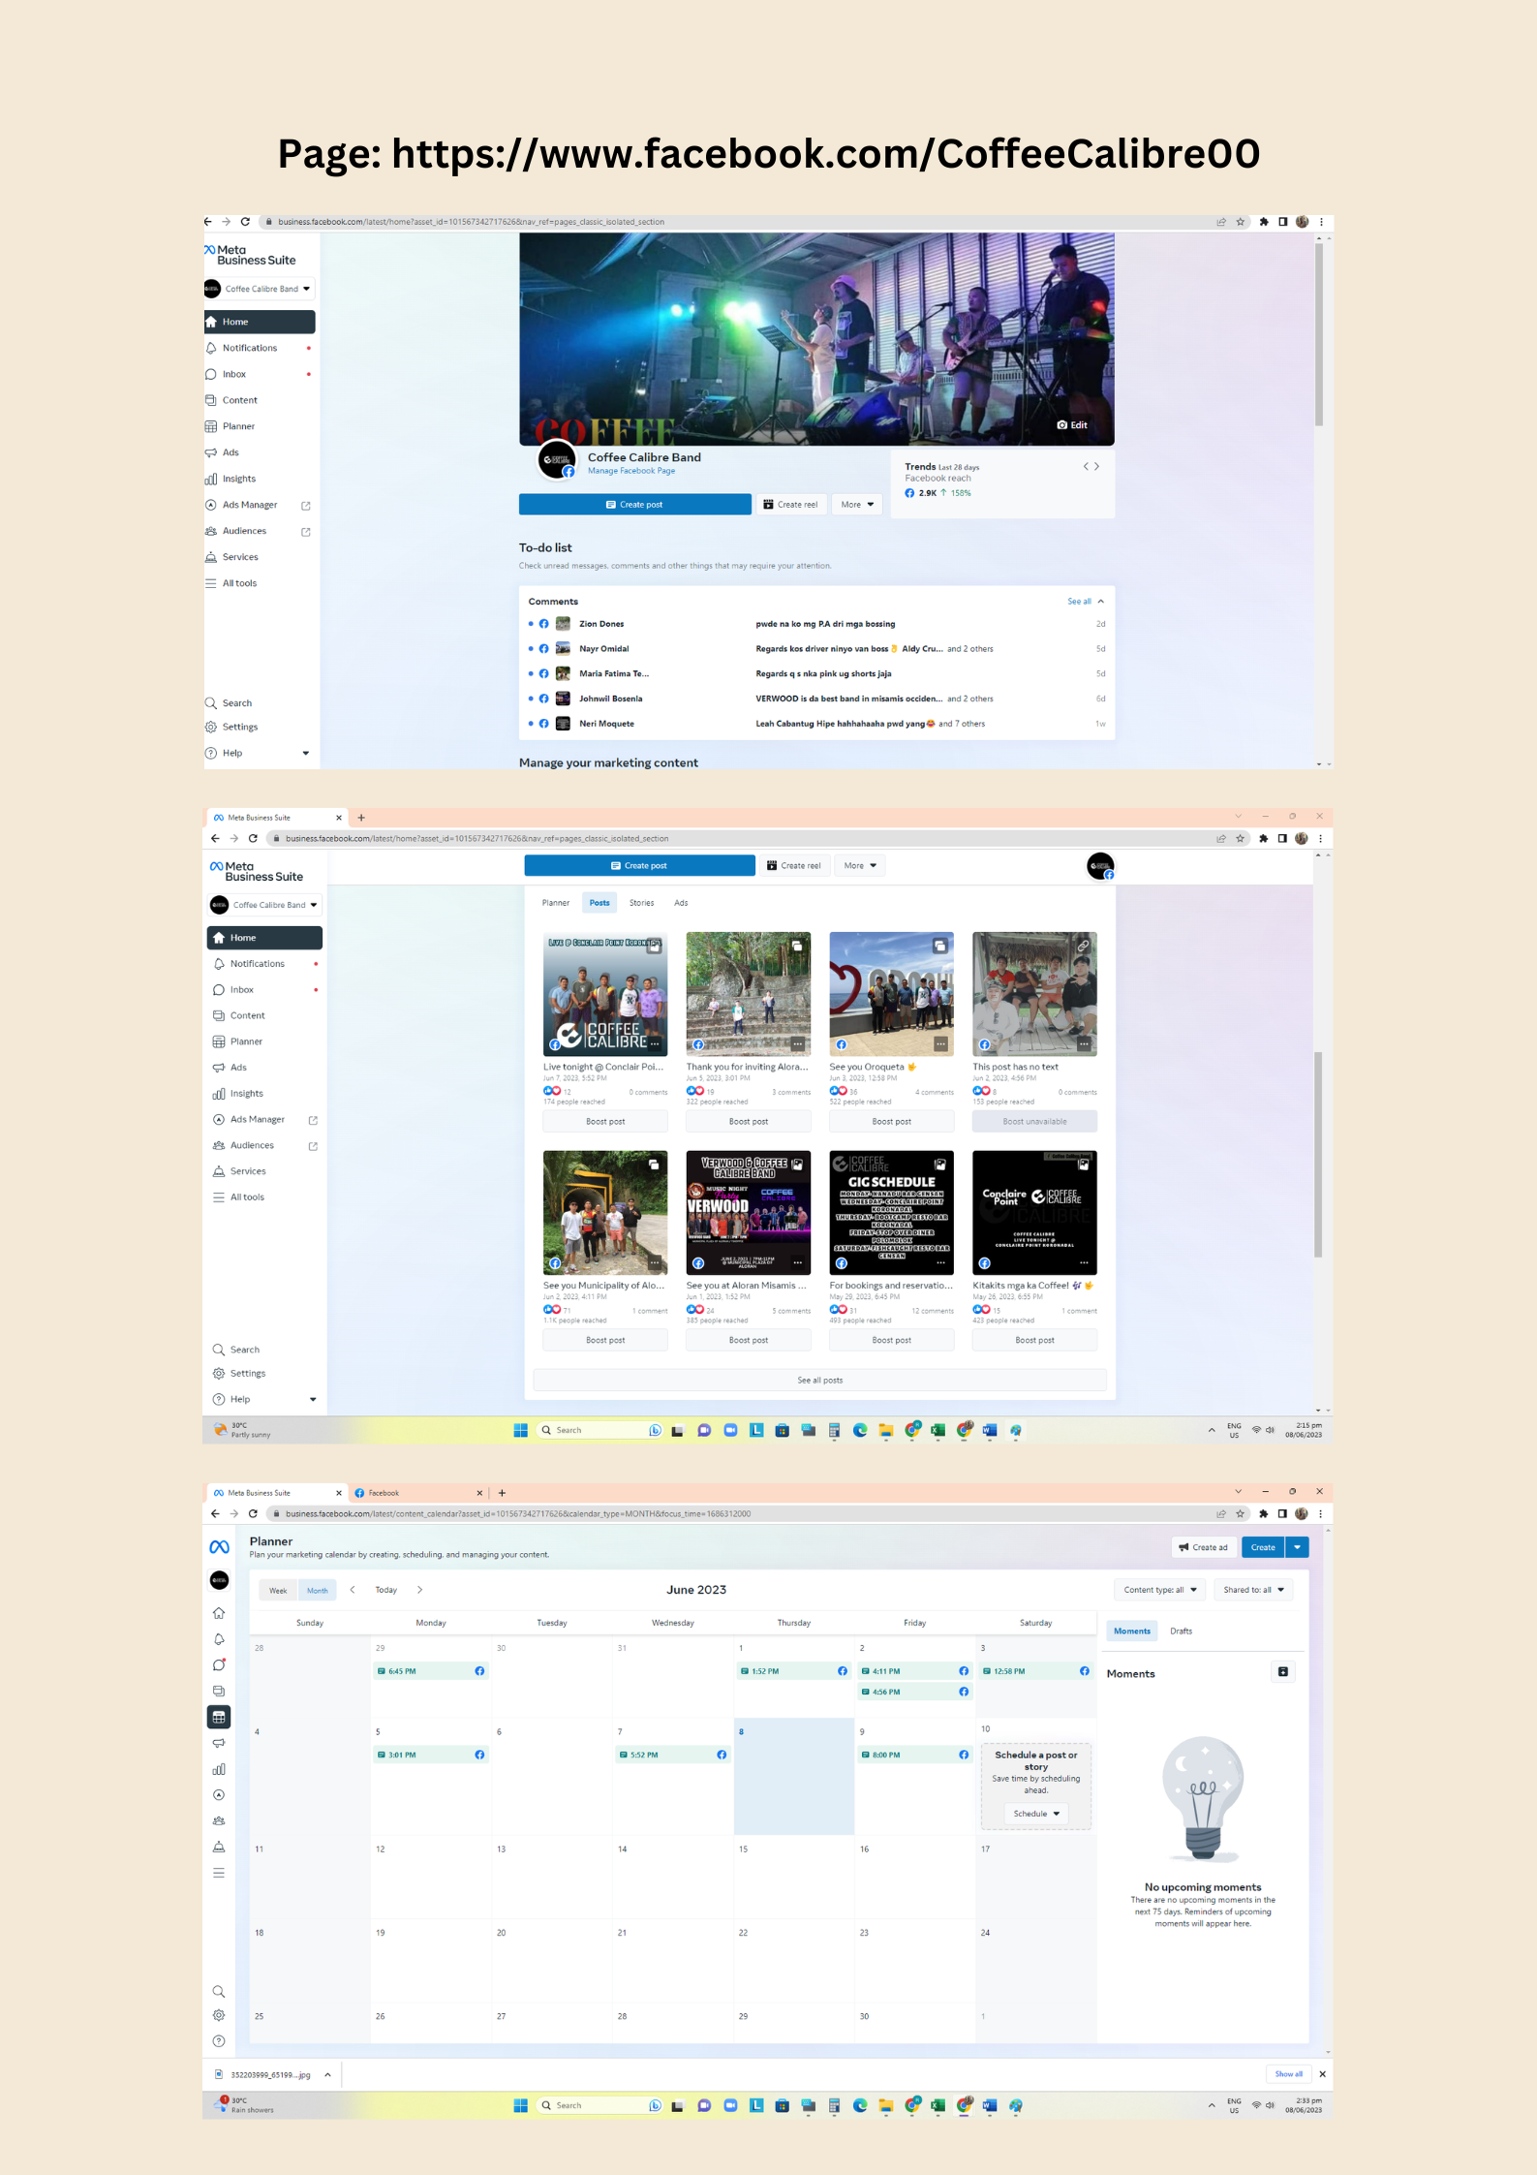The image size is (1537, 2175).
Task: Open Word from the 2:15 pm taskbar
Action: click(x=989, y=1430)
